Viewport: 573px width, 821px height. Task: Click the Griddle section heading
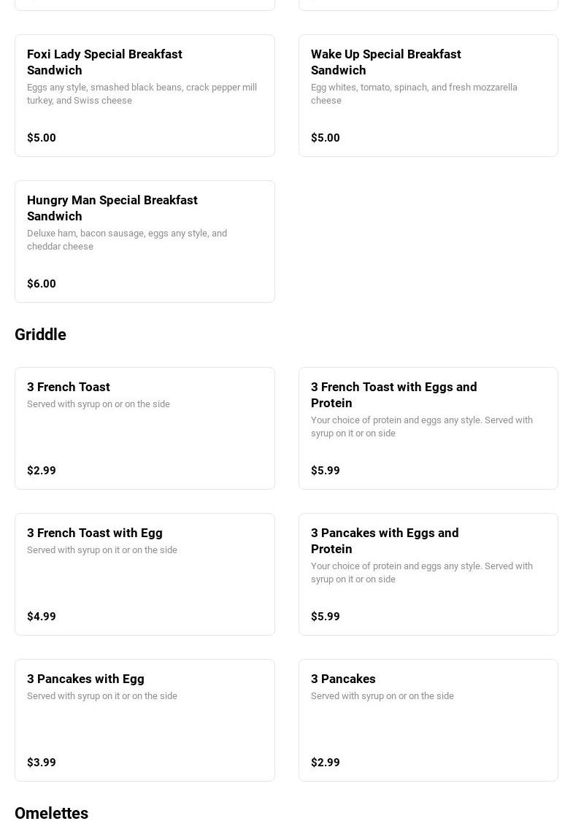tap(40, 334)
